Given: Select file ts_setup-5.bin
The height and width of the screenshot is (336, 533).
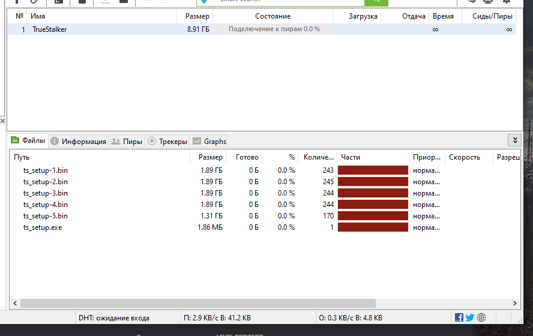Looking at the screenshot, I should click(45, 216).
